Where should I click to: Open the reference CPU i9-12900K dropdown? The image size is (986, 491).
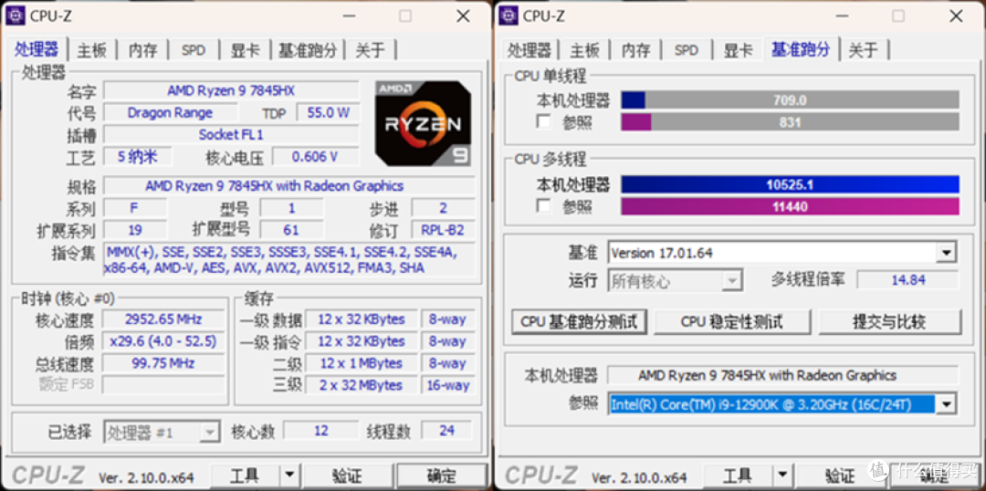tap(945, 403)
